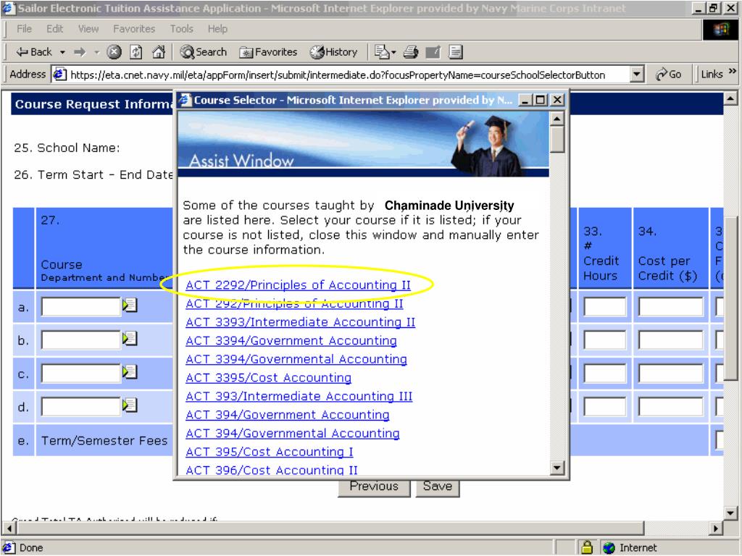Viewport: 742px width, 556px height.
Task: Open the History toolbar button
Action: [333, 52]
